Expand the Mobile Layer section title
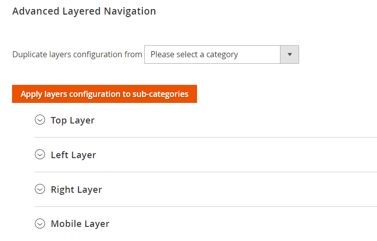 (x=80, y=224)
